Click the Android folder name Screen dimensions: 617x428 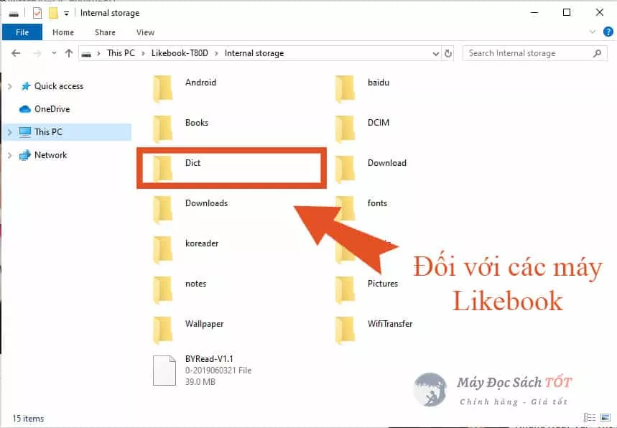click(x=200, y=83)
